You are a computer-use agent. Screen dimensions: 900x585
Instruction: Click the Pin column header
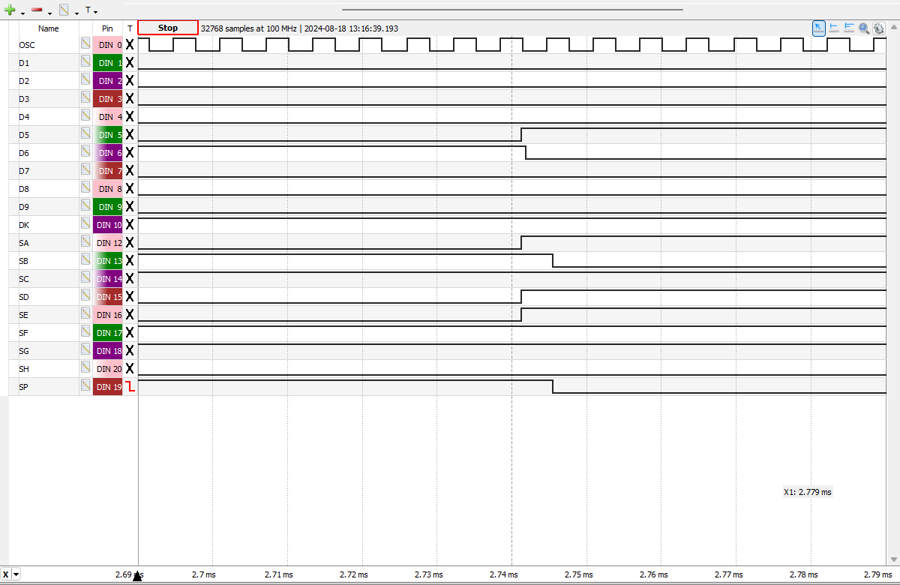click(x=107, y=28)
